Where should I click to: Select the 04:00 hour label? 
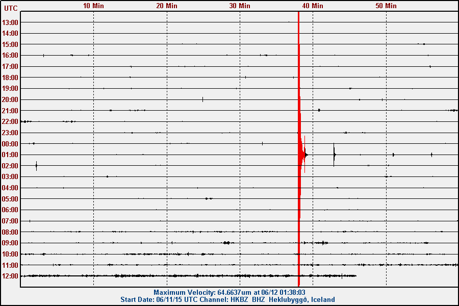point(10,188)
